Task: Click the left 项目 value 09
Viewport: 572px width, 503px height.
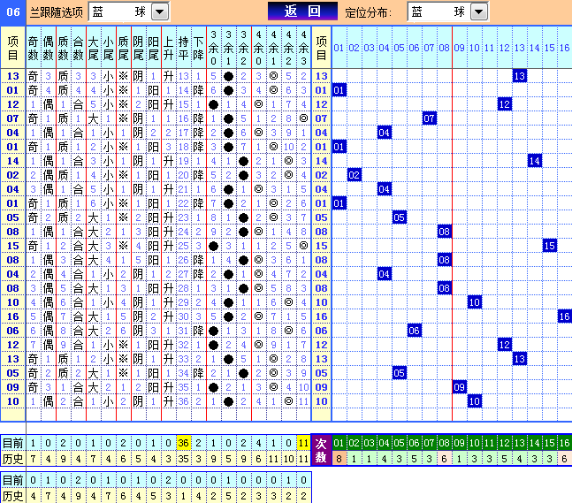Action: coord(12,387)
